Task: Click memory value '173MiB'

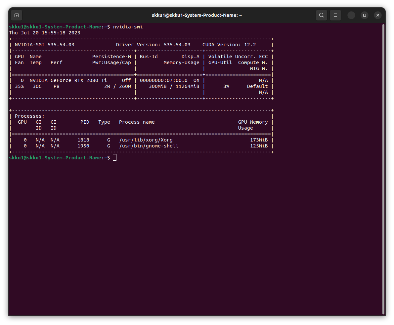Action: (x=259, y=140)
